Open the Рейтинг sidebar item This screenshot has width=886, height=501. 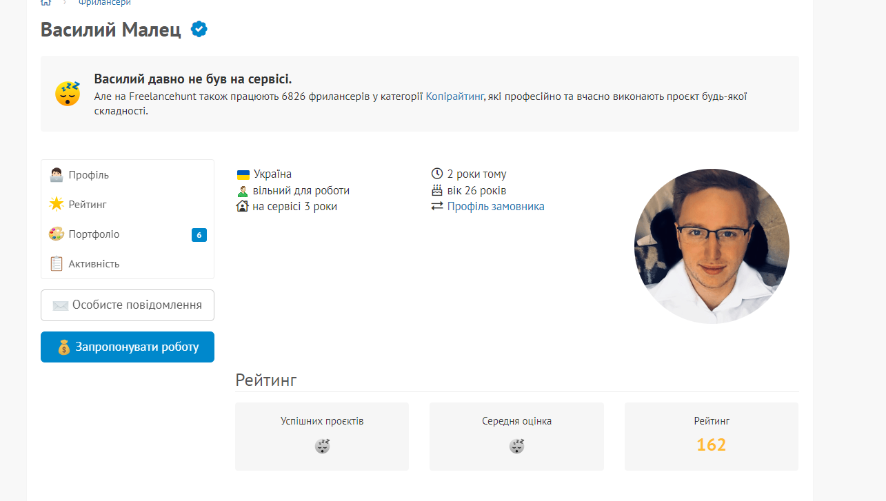128,205
